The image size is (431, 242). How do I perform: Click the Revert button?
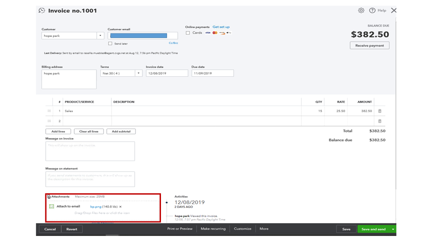(72, 229)
